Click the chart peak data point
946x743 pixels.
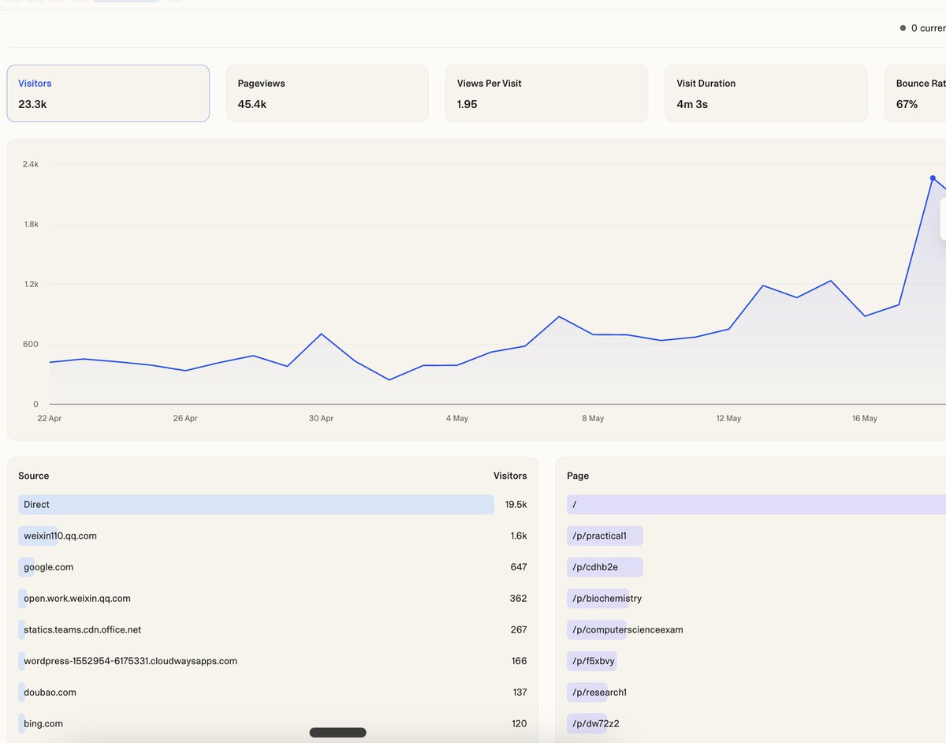pyautogui.click(x=933, y=177)
